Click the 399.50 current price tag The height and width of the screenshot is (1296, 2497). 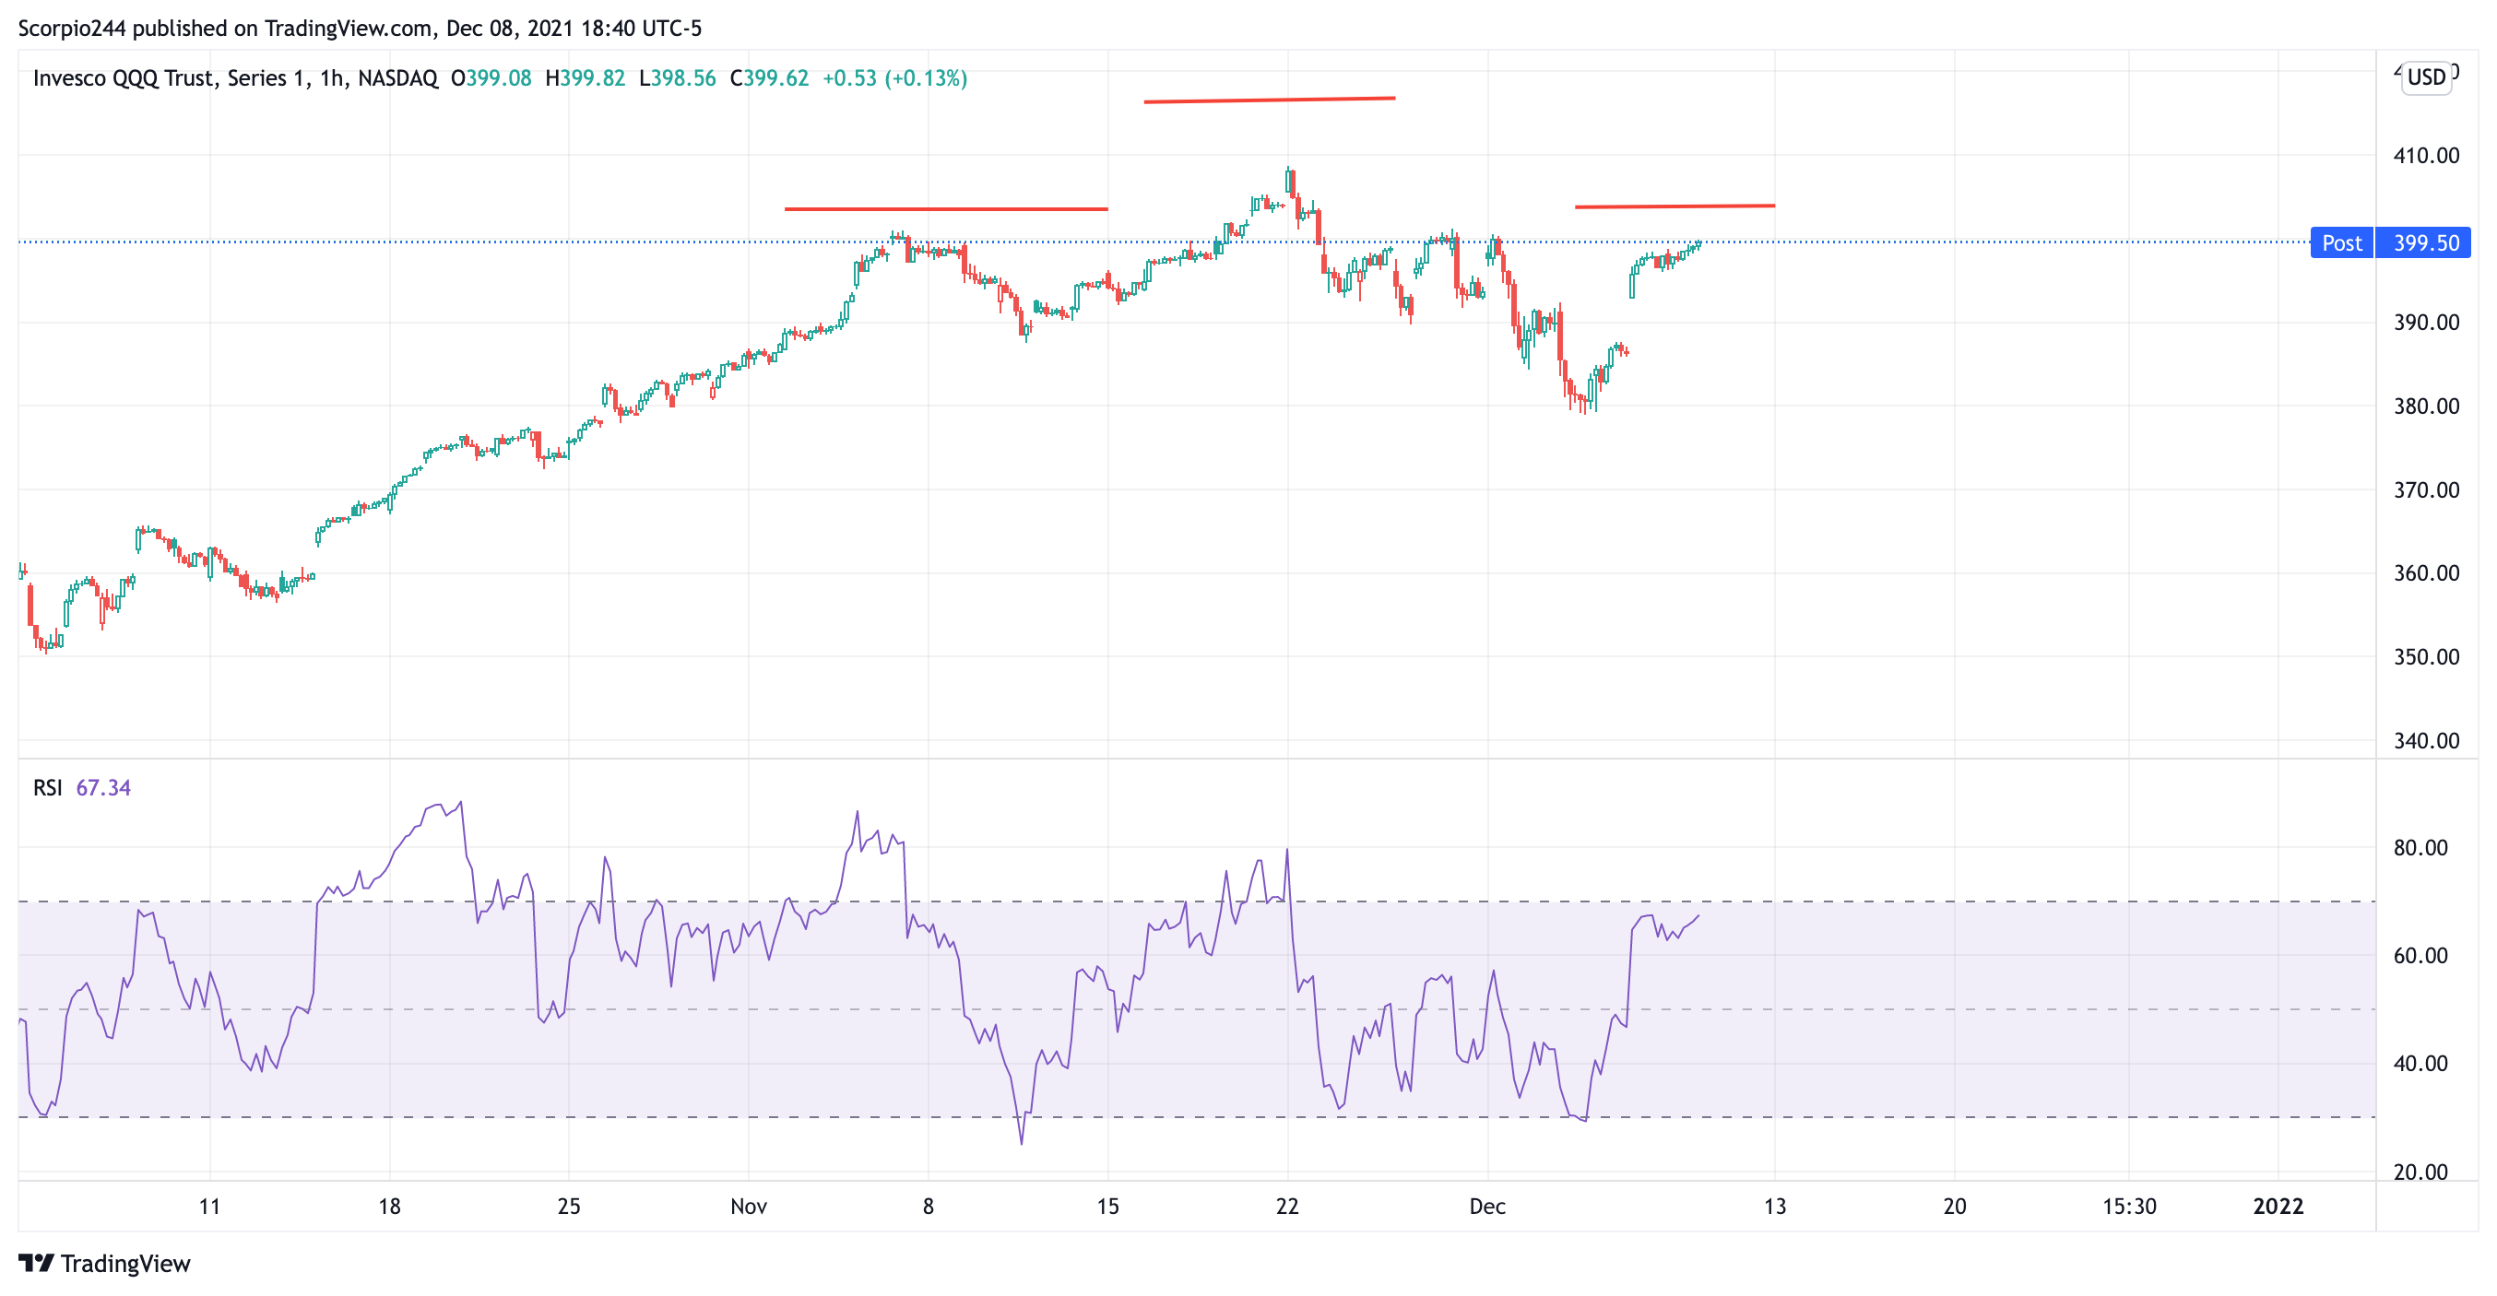click(2425, 243)
